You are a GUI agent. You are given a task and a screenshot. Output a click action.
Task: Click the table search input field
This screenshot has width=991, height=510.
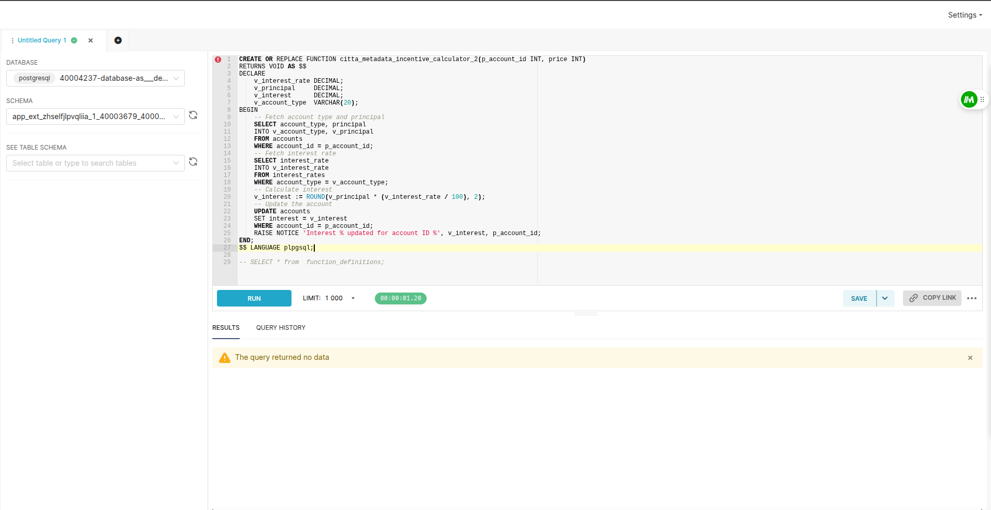(x=91, y=163)
